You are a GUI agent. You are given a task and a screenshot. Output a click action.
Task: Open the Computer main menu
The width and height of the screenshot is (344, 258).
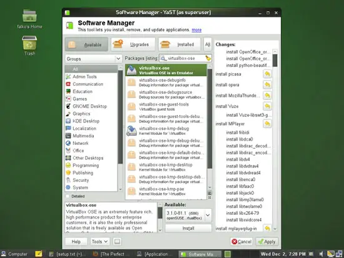coord(14,254)
